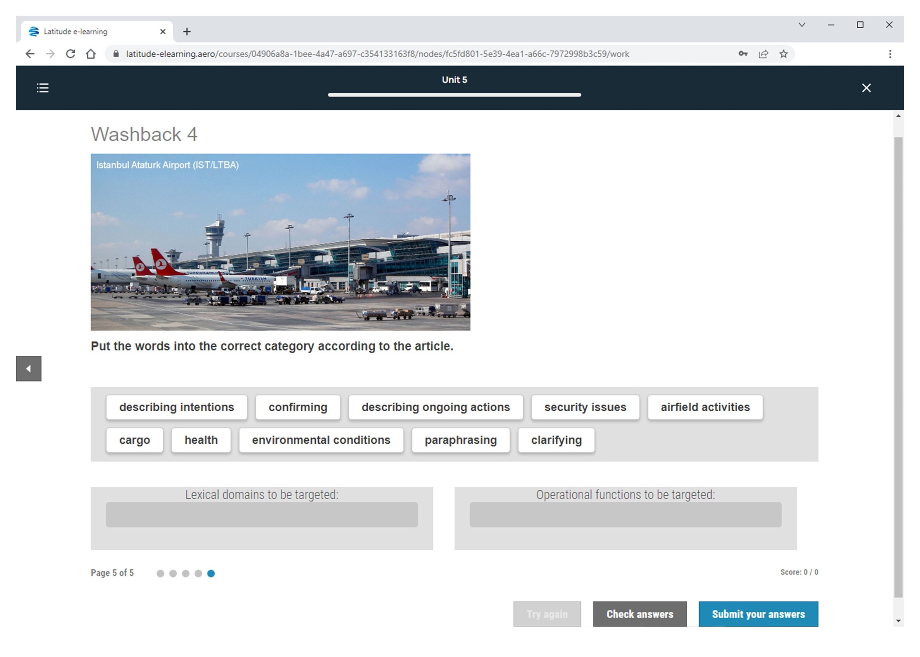Click the hamburger menu icon
This screenshot has width=920, height=657.
[x=43, y=87]
